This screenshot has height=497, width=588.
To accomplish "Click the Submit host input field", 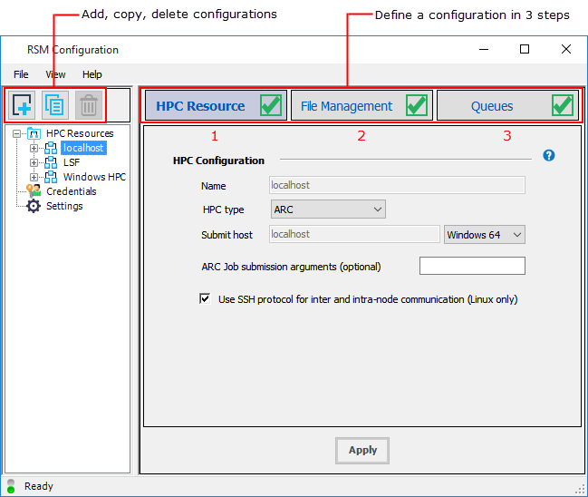I will (354, 234).
